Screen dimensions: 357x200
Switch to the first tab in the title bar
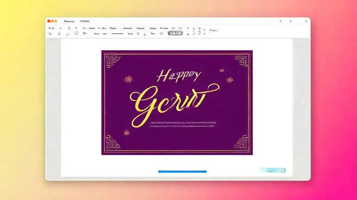tap(69, 21)
